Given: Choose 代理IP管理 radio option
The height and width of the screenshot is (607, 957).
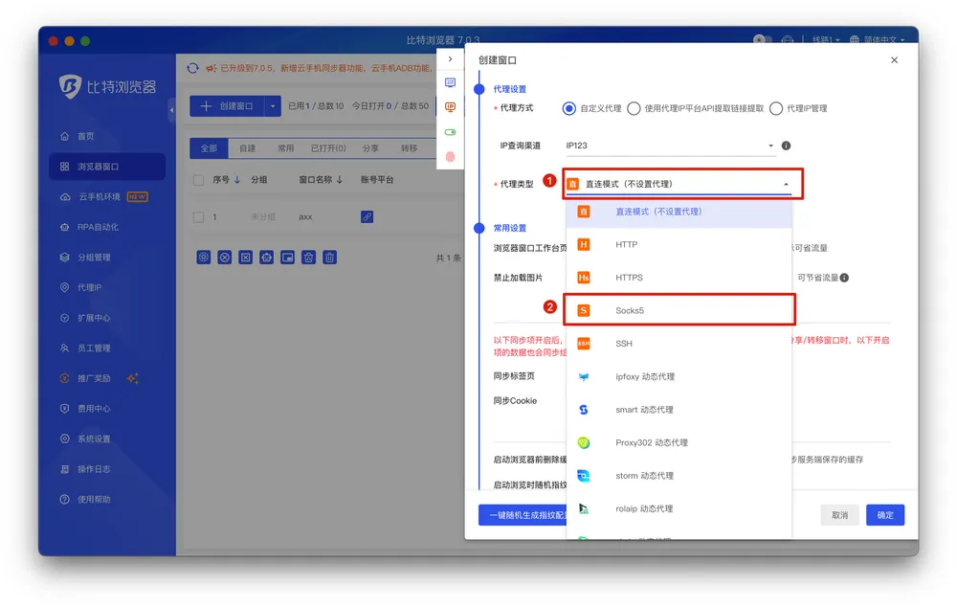Looking at the screenshot, I should (x=776, y=108).
